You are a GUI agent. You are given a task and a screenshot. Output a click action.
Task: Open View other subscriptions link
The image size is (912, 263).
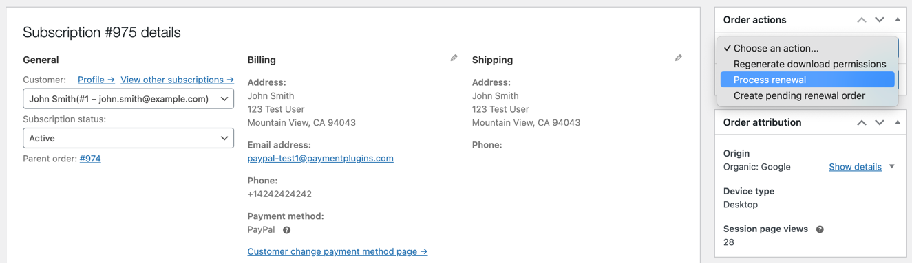[x=177, y=80]
